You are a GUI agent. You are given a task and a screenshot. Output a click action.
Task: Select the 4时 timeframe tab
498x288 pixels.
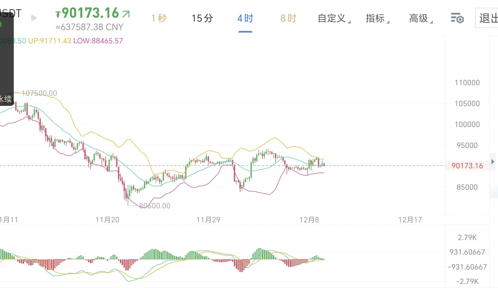click(245, 18)
